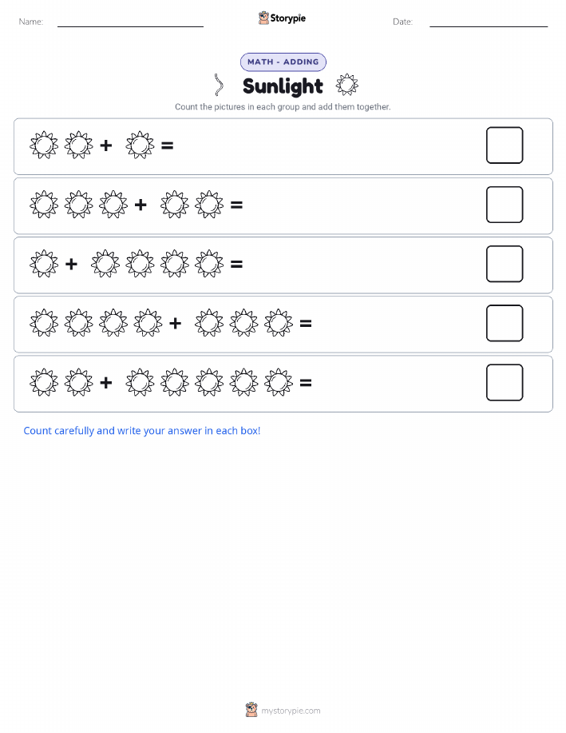Select the answer box in the fourth row
This screenshot has height=733, width=566.
(505, 323)
